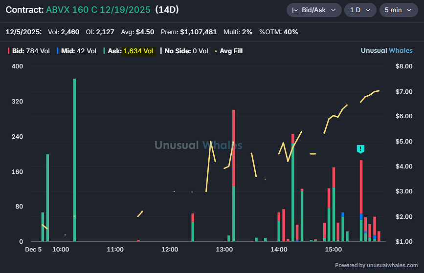The image size is (424, 273).
Task: Open Powered by unusualwhales.com link
Action: pyautogui.click(x=376, y=265)
